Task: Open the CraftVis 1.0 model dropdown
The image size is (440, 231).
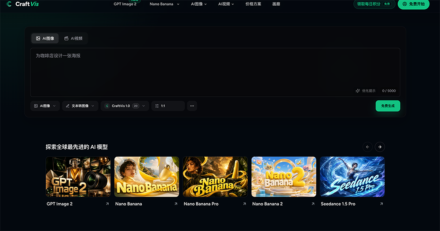Action: 125,106
